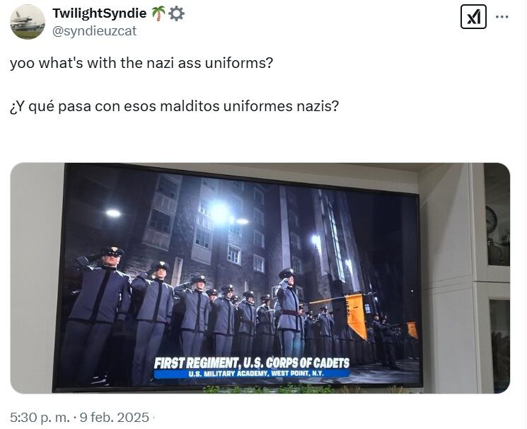Open the three-dot more options menu

tap(502, 16)
